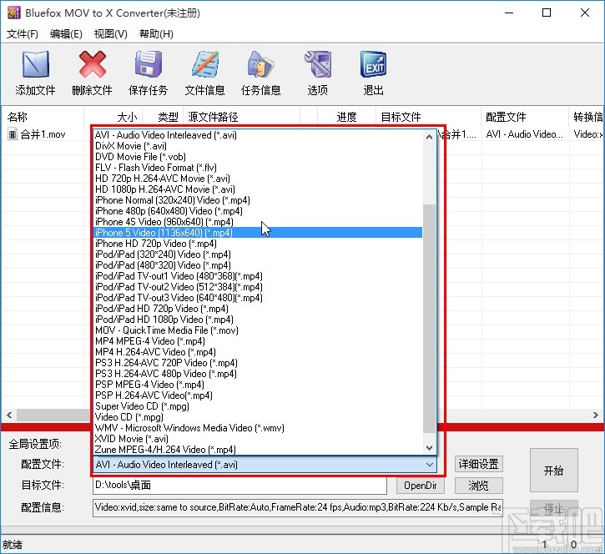Open the 帮助(H) menu
Image resolution: width=605 pixels, height=554 pixels.
tap(156, 34)
